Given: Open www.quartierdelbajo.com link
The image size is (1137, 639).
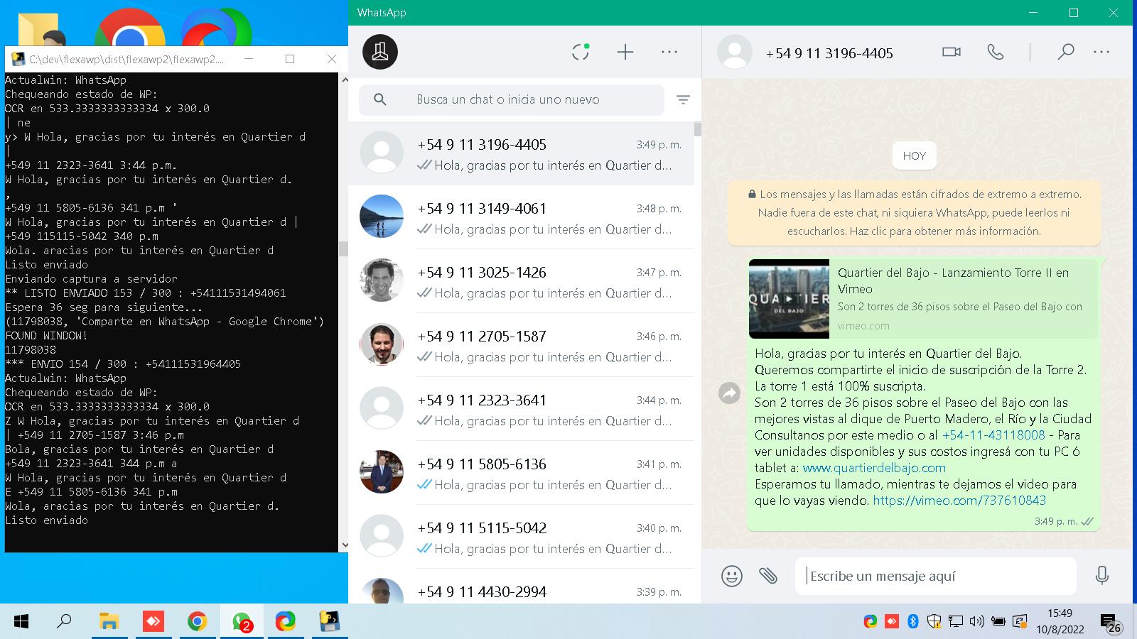Looking at the screenshot, I should [x=874, y=468].
